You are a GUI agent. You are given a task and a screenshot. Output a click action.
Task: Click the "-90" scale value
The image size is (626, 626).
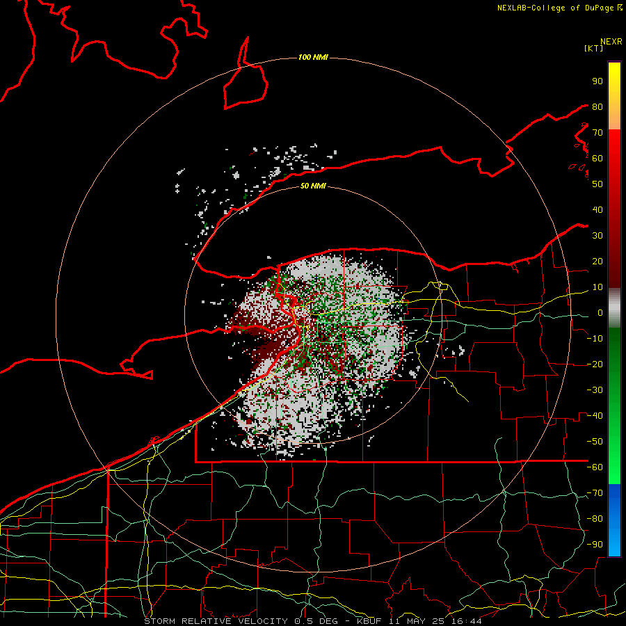point(595,545)
